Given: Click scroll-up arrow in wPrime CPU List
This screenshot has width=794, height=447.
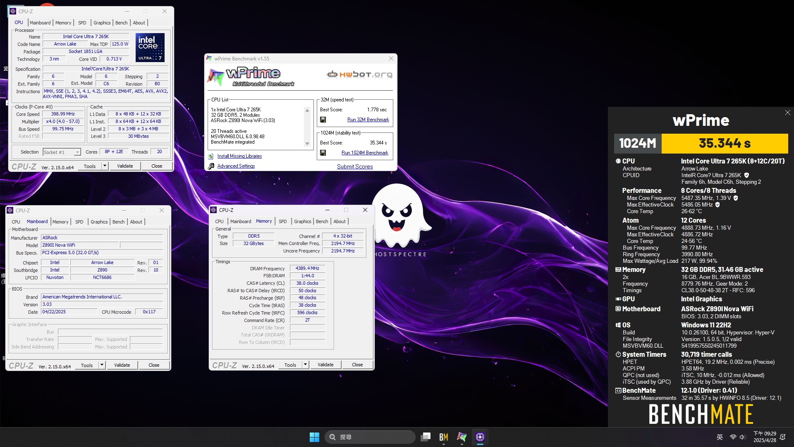Looking at the screenshot, I should pos(307,111).
